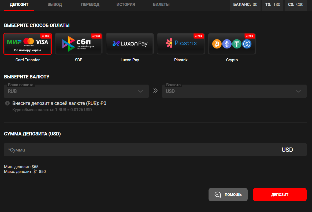Click the chevron on Ваша валюта field
312x212 pixels.
(140, 91)
